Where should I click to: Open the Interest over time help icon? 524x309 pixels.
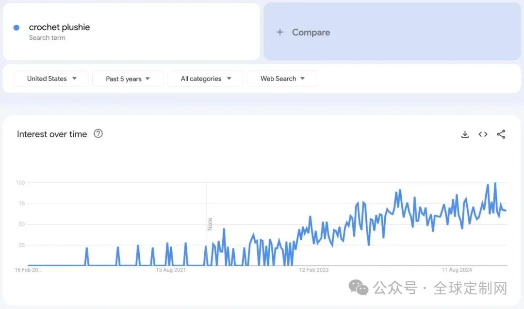tap(98, 134)
